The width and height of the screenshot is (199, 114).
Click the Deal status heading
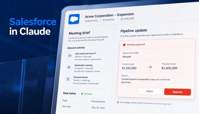[x=70, y=93]
